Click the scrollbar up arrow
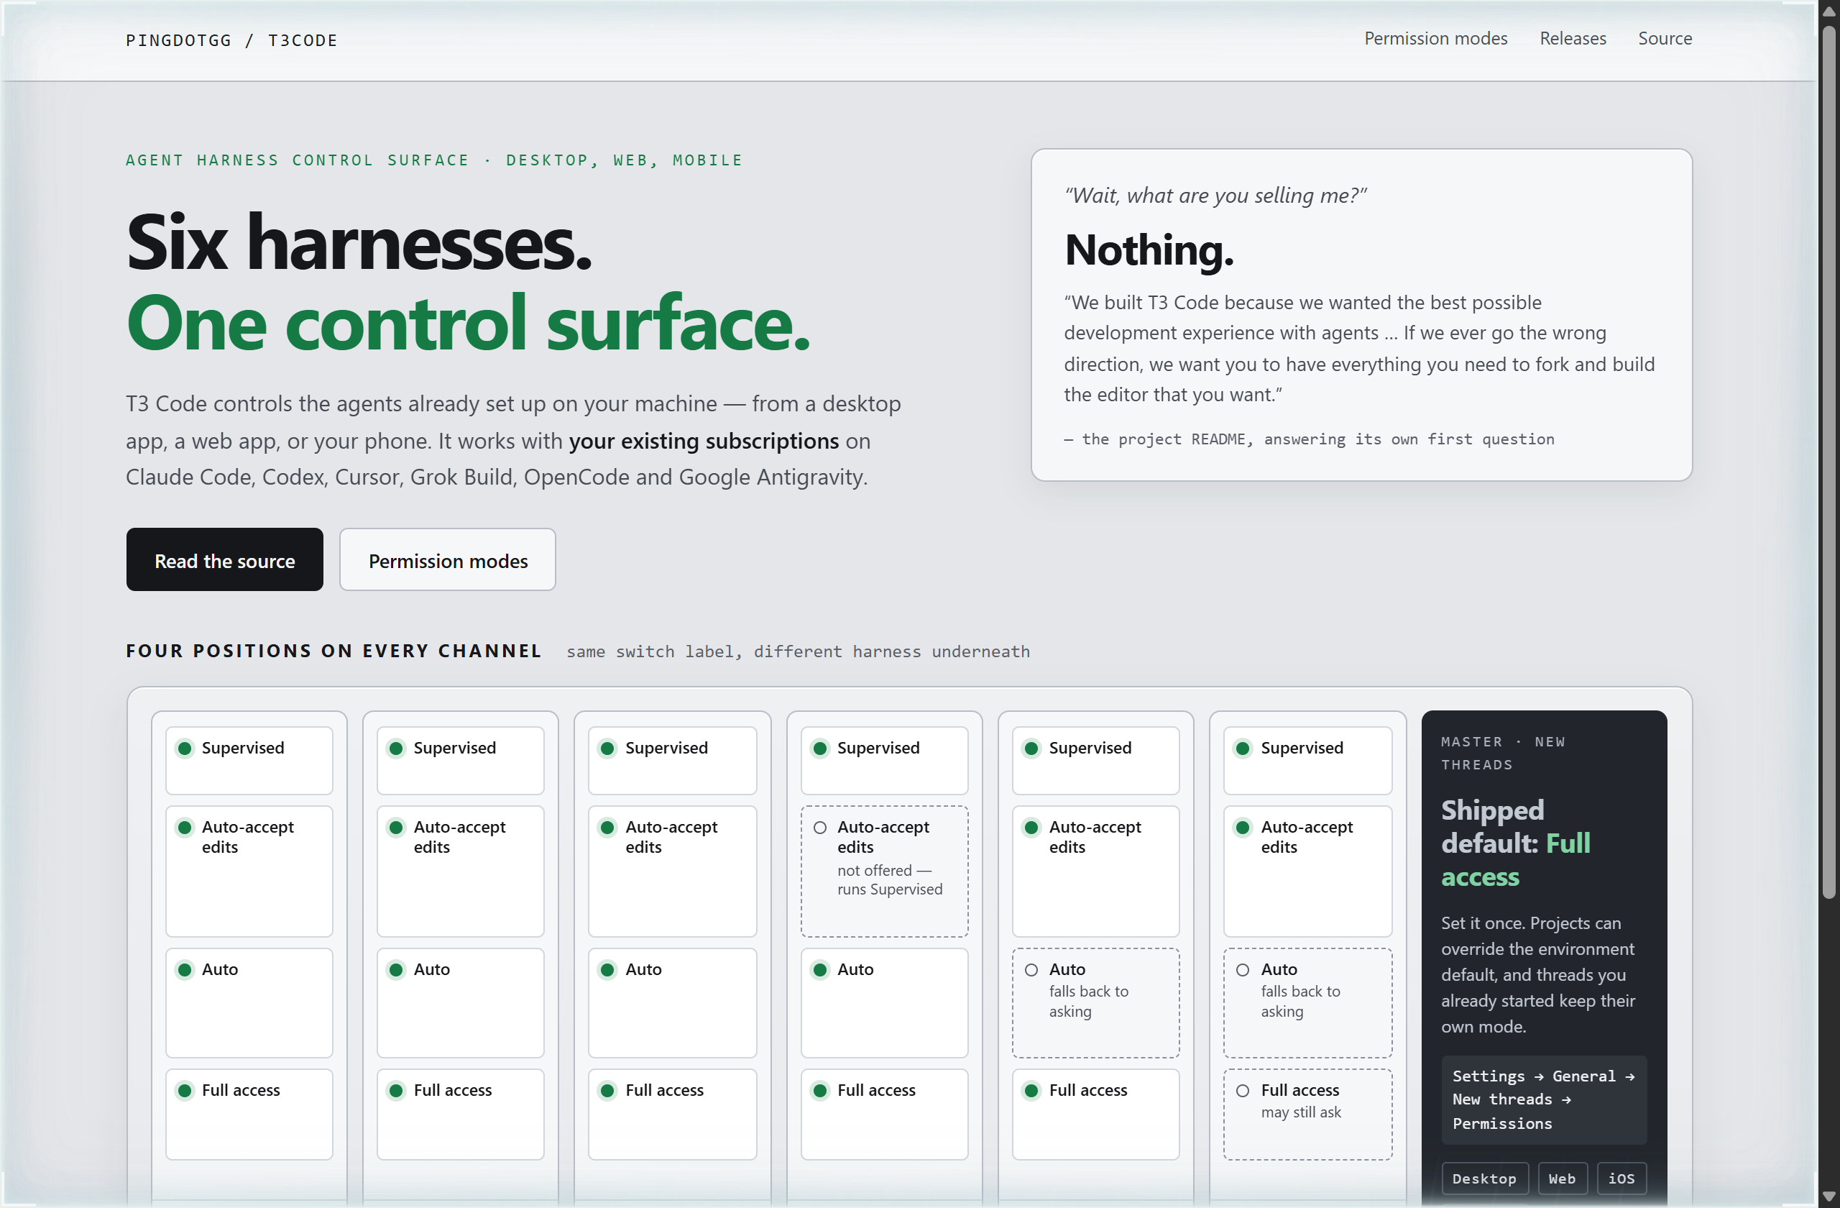 pos(1828,11)
